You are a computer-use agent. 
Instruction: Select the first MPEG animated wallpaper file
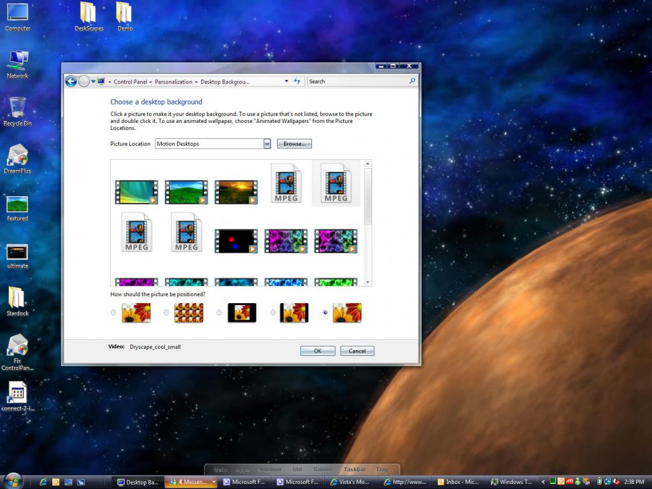(x=286, y=184)
